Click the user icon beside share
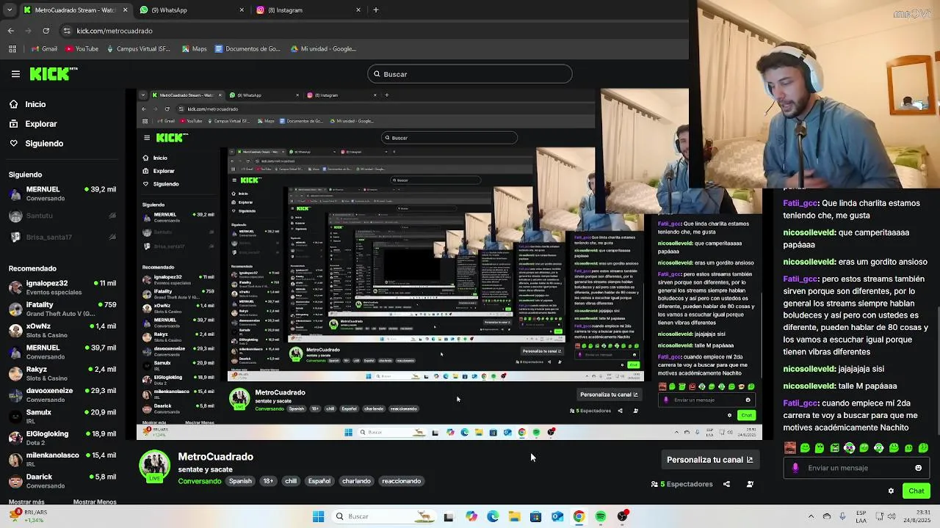 [750, 484]
